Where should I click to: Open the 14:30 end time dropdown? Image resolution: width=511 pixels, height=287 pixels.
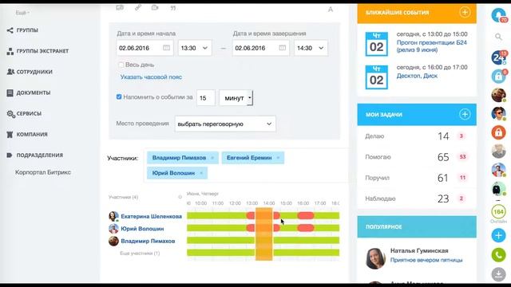(311, 48)
